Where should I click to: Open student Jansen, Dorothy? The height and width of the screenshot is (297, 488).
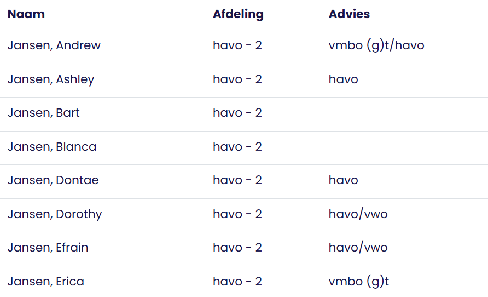pos(55,214)
